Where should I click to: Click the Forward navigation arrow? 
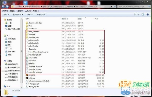pyautogui.click(x=7, y=7)
